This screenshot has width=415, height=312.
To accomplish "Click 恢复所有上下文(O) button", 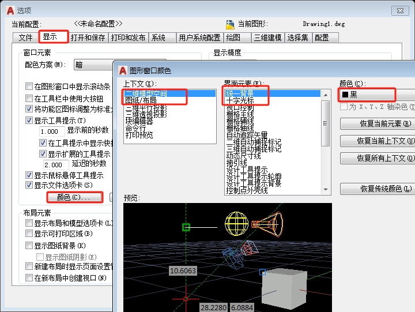I will (x=378, y=159).
